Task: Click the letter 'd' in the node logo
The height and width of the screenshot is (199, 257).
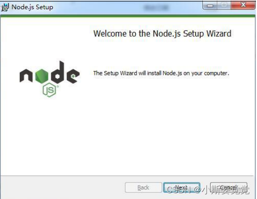Action: click(57, 72)
